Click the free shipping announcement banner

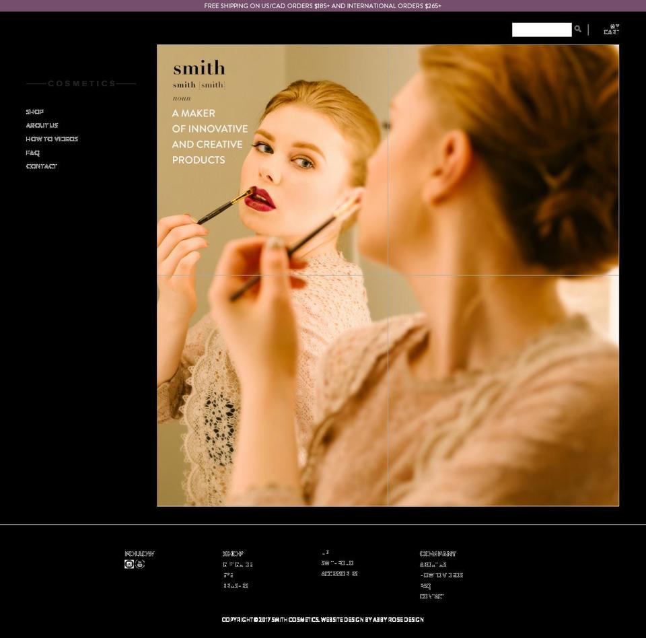pyautogui.click(x=323, y=5)
